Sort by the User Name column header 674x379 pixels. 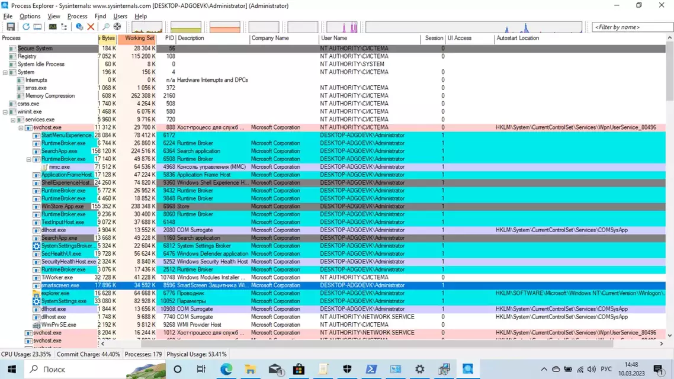[370, 38]
